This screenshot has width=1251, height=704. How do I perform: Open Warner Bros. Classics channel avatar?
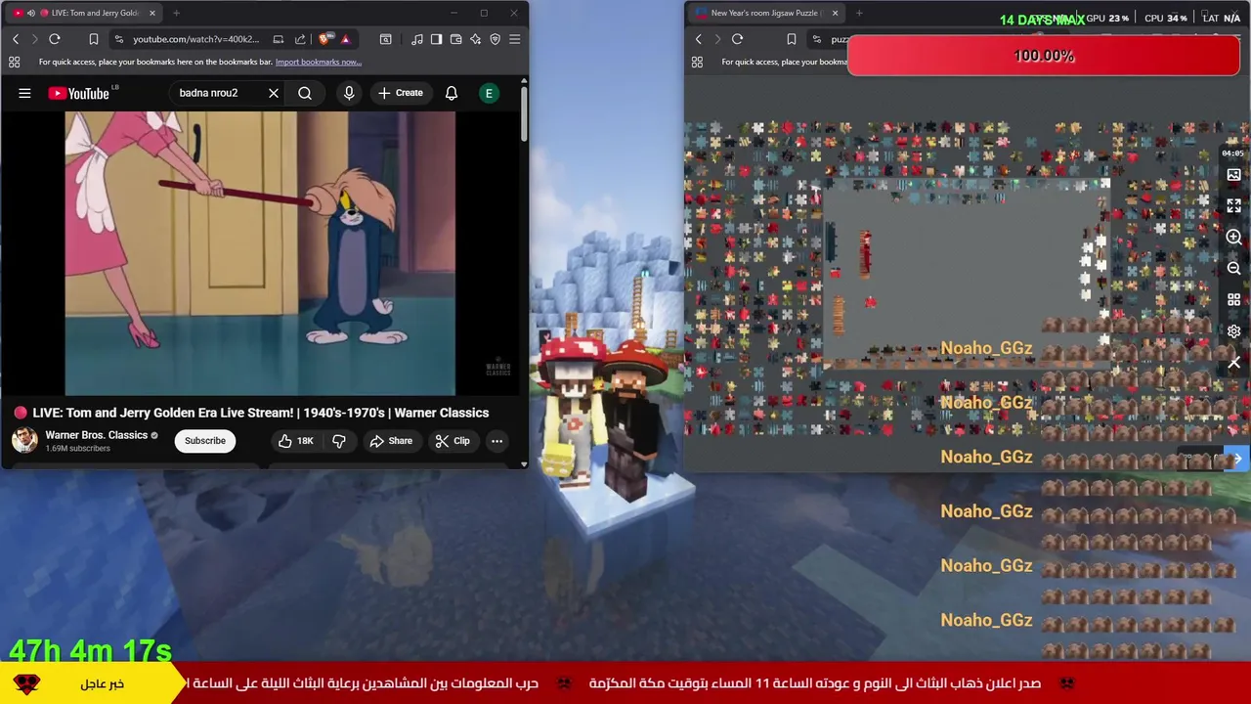tap(24, 440)
